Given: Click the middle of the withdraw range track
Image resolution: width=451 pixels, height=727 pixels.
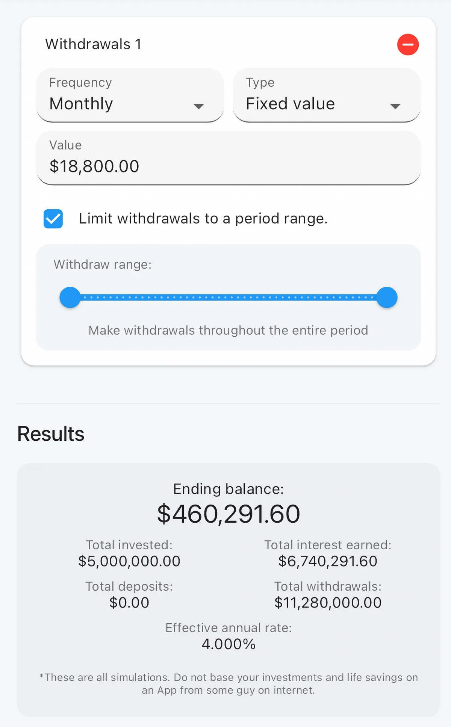Looking at the screenshot, I should (x=229, y=298).
